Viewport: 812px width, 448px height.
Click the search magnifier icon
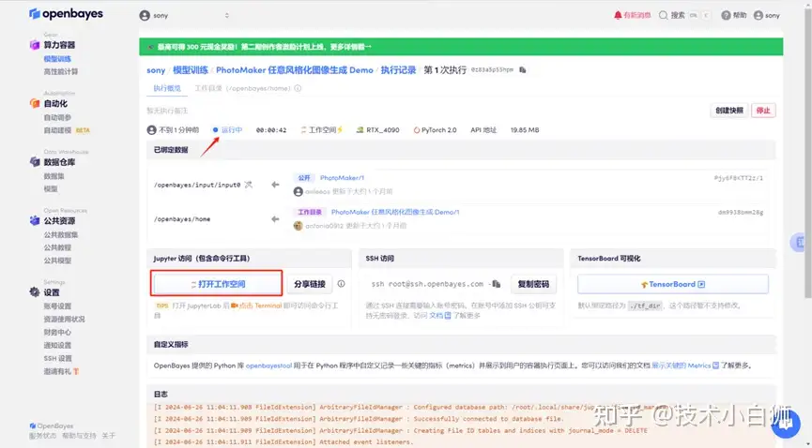click(663, 16)
